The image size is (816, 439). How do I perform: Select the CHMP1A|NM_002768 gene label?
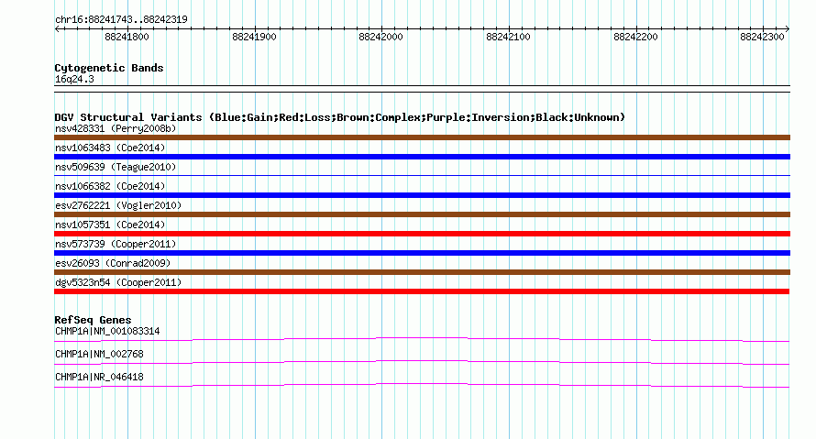99,354
